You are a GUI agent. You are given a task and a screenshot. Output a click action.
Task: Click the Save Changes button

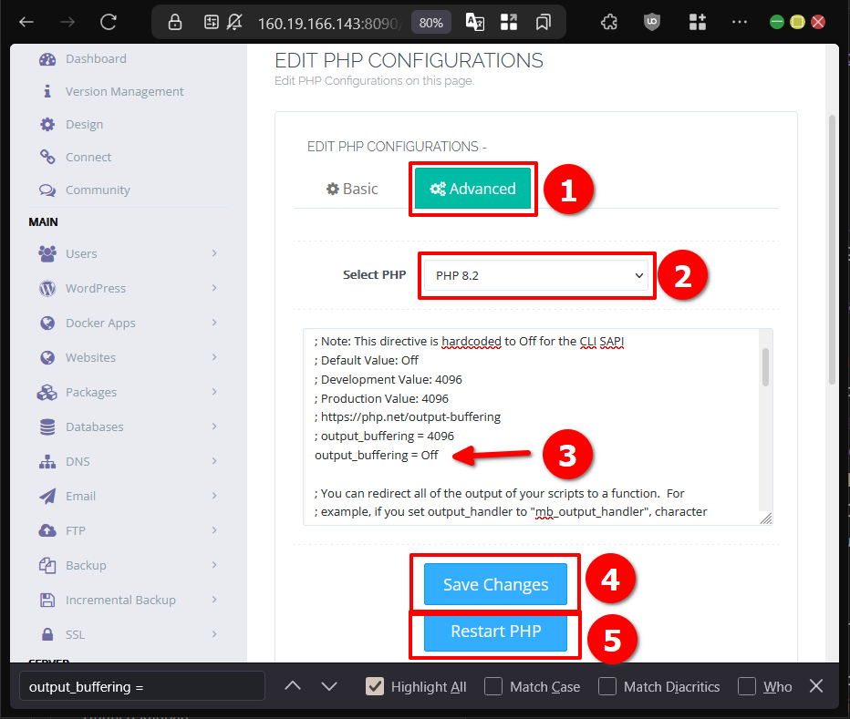point(494,584)
